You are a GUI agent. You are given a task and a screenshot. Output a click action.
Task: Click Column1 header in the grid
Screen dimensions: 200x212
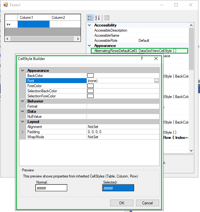(33, 18)
